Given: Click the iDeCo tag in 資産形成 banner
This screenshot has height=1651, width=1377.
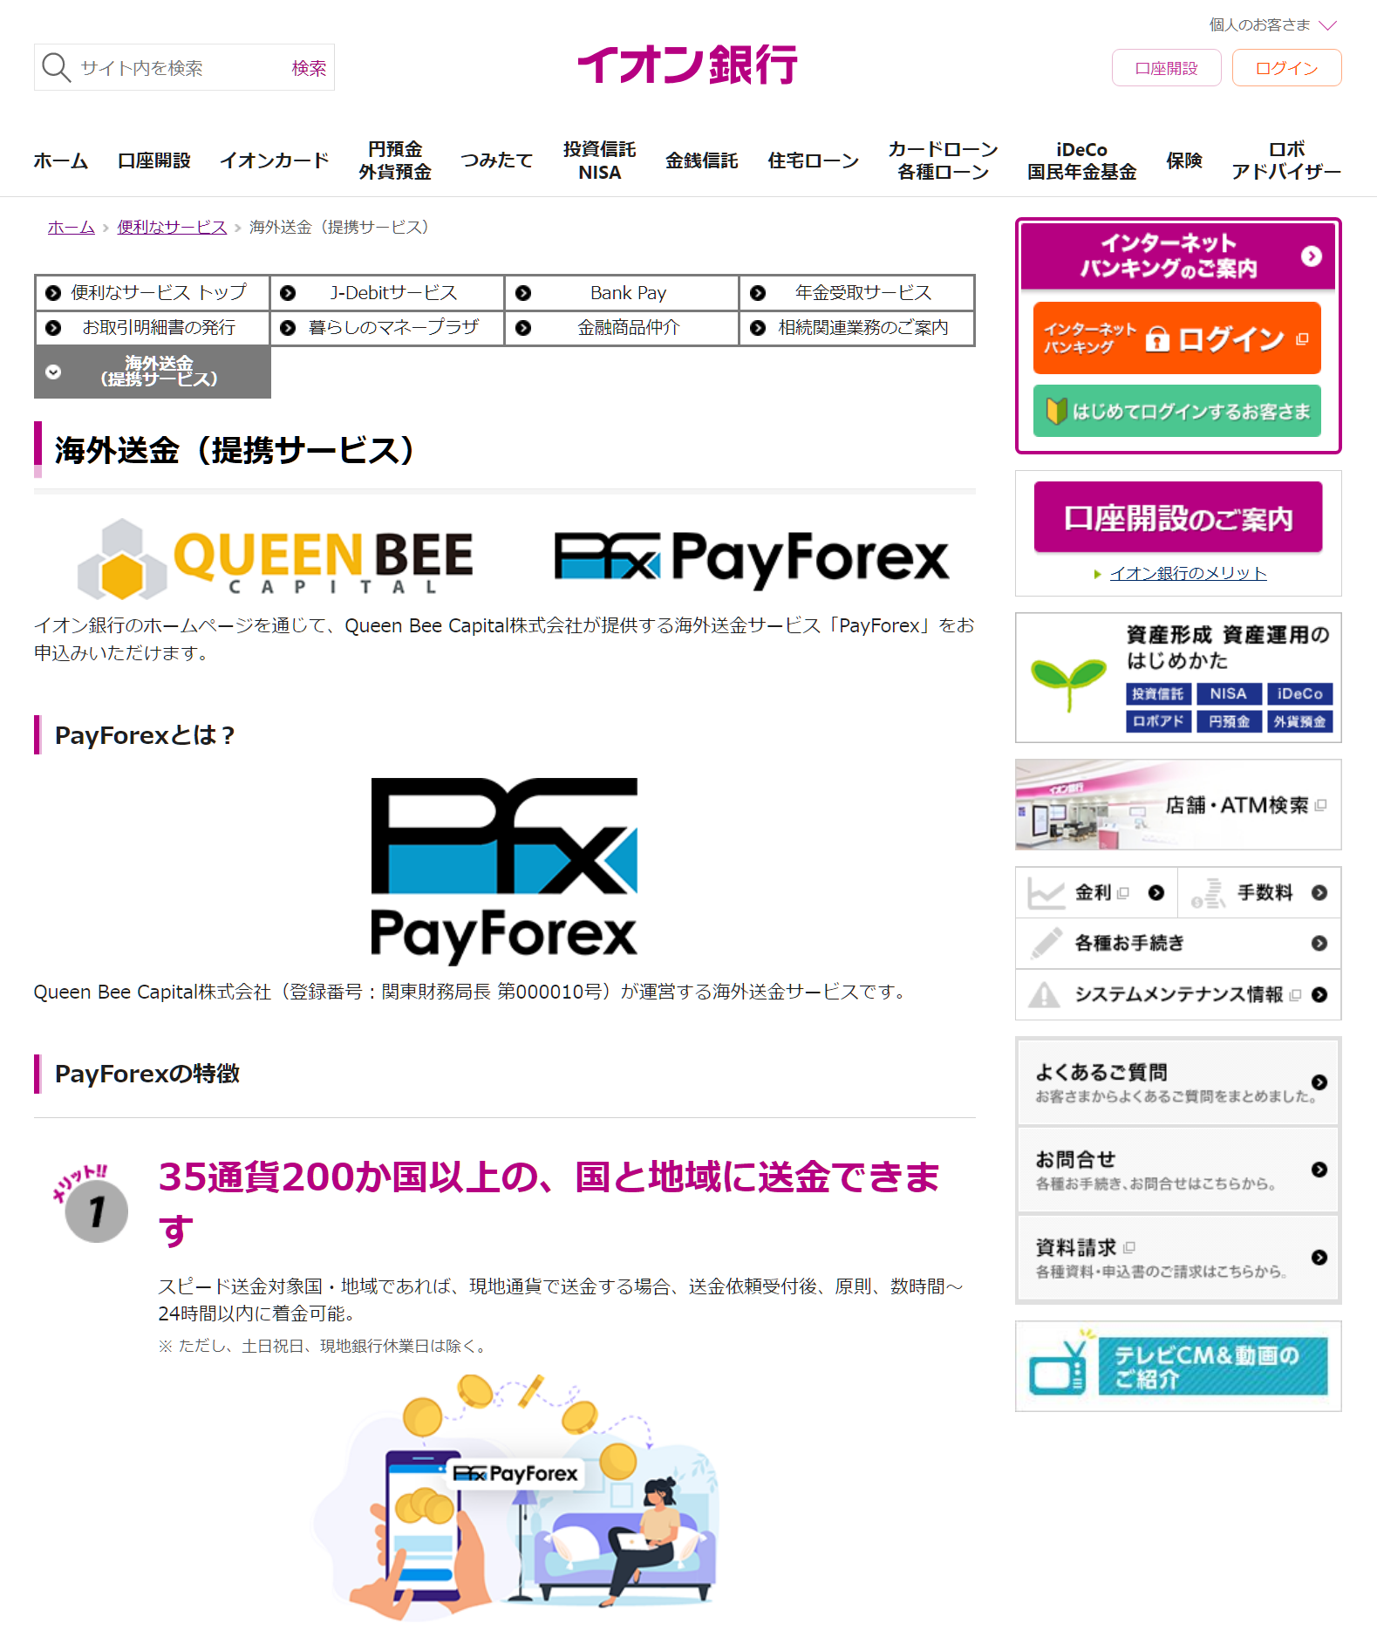Looking at the screenshot, I should pyautogui.click(x=1299, y=694).
